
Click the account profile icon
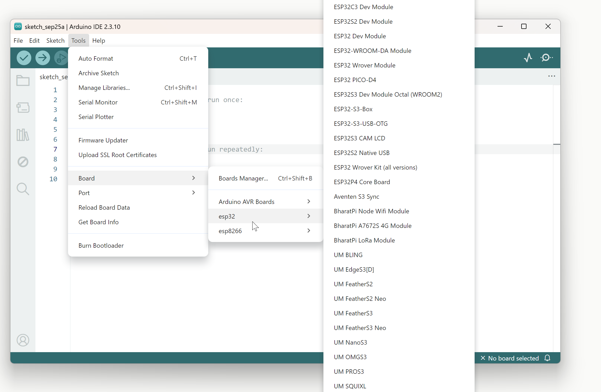point(23,340)
